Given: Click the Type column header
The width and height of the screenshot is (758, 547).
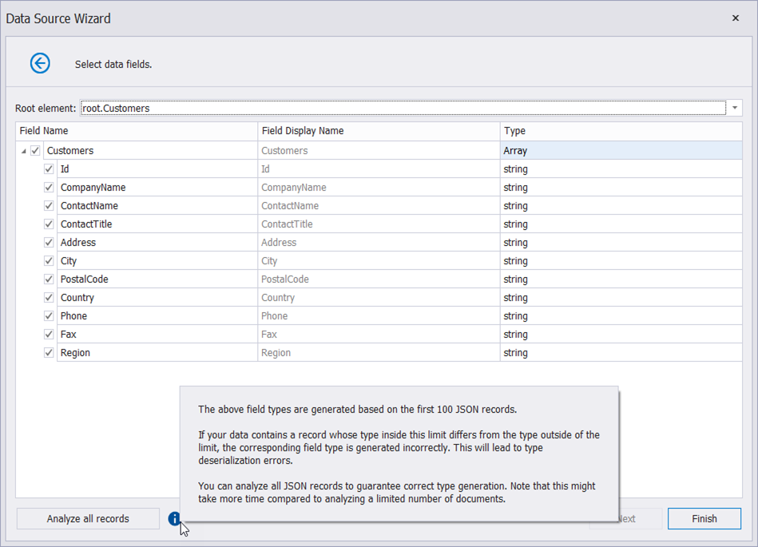Looking at the screenshot, I should pyautogui.click(x=621, y=131).
